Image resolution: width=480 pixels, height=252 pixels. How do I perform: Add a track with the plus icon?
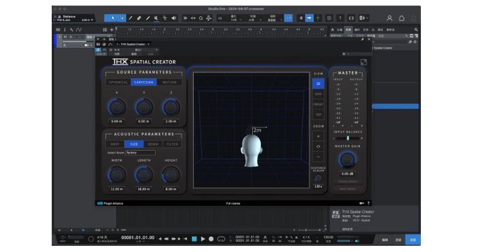(112, 30)
